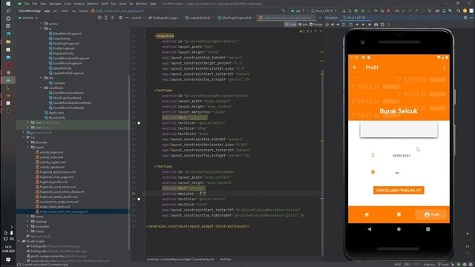Viewport: 475px width, 267px height.
Task: Switch editor to Split view mode
Action: pyautogui.click(x=303, y=24)
